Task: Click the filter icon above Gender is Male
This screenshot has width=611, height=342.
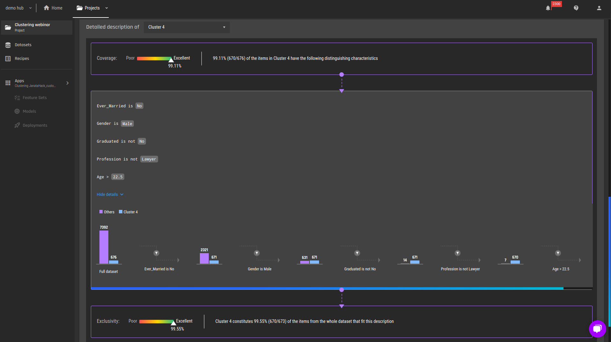Action: pos(257,253)
